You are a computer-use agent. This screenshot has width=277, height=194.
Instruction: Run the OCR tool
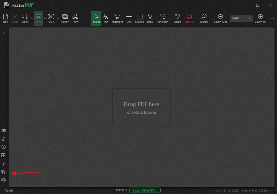tap(51, 18)
